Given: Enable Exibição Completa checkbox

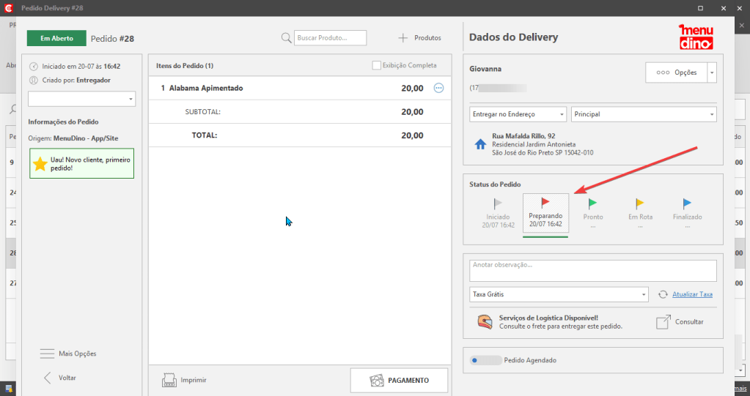Looking at the screenshot, I should click(376, 65).
